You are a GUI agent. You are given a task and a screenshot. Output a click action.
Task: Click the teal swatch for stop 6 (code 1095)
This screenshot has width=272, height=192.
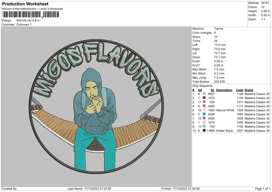point(204,114)
